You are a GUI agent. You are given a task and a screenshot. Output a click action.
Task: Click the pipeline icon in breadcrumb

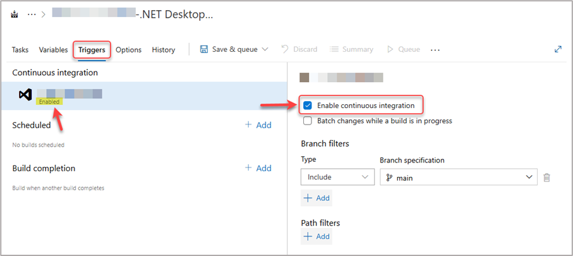pyautogui.click(x=15, y=15)
